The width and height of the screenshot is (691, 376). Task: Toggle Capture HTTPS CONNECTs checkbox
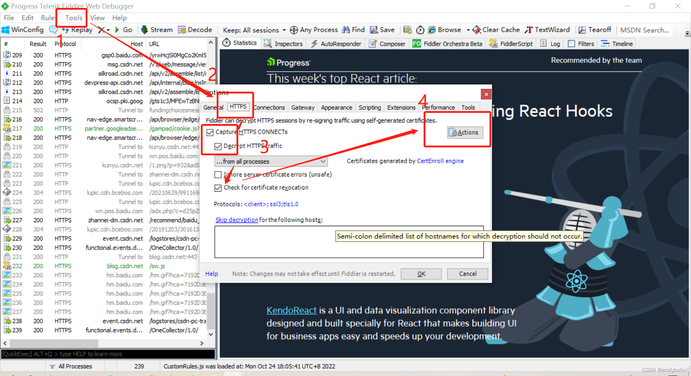click(x=210, y=132)
